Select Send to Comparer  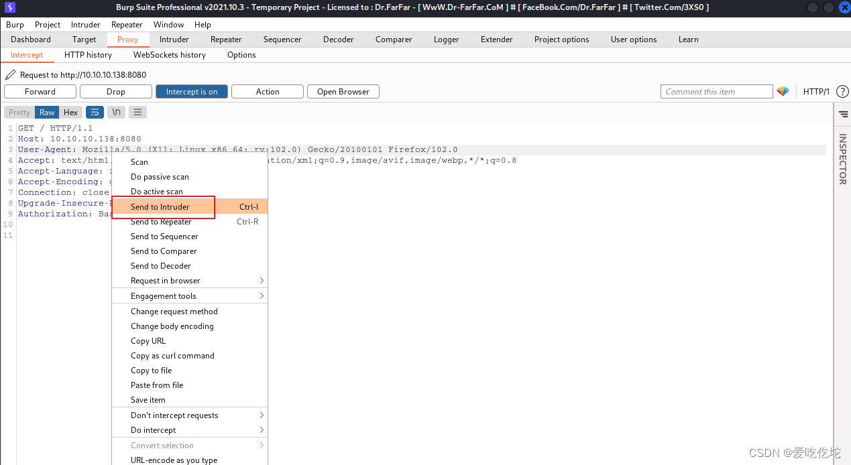190,251
